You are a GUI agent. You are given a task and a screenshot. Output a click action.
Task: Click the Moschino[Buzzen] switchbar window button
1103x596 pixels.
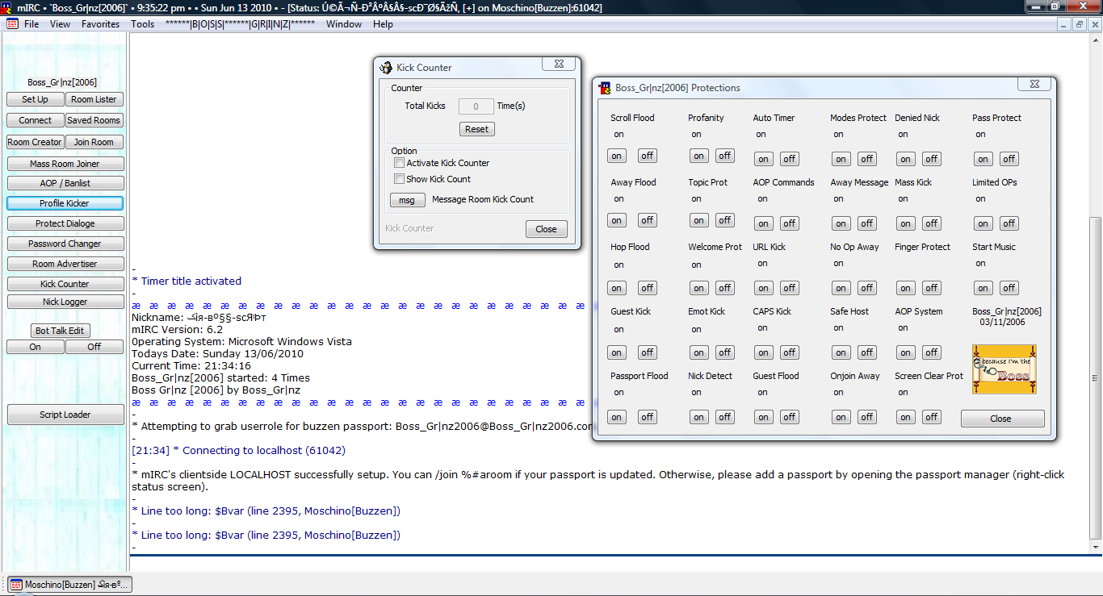(69, 585)
